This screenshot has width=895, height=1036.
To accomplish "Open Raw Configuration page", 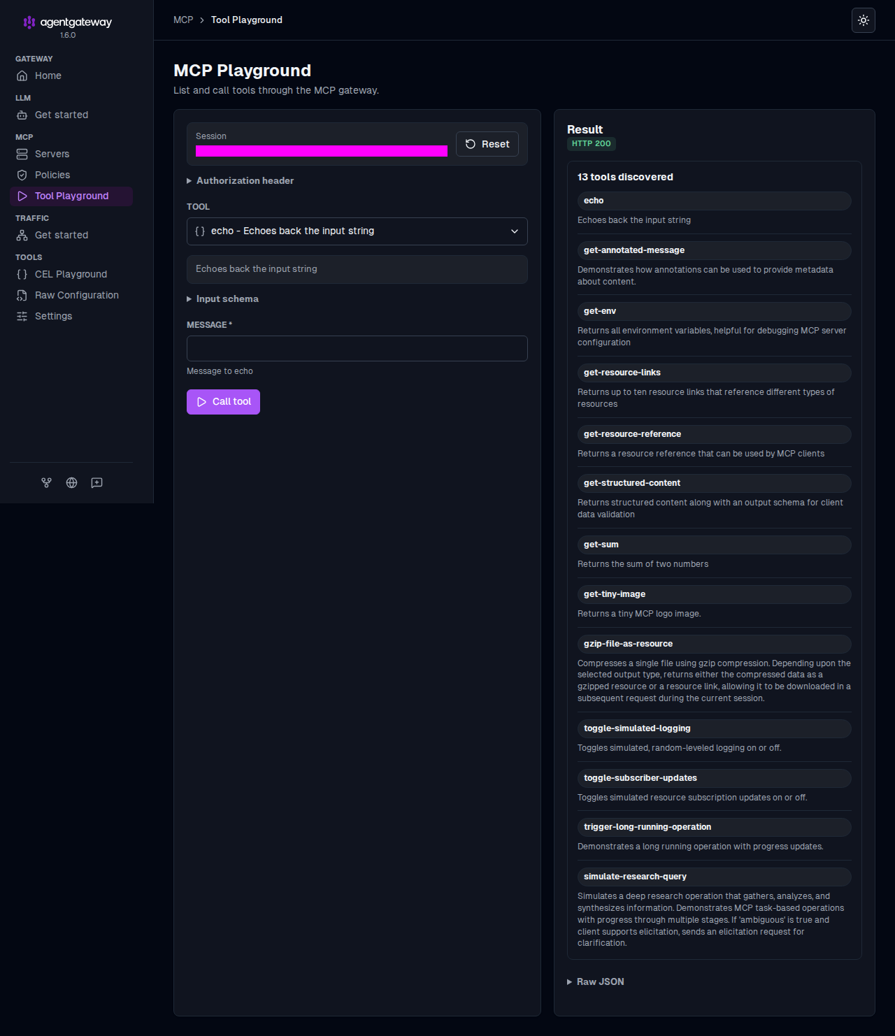I will tap(71, 295).
